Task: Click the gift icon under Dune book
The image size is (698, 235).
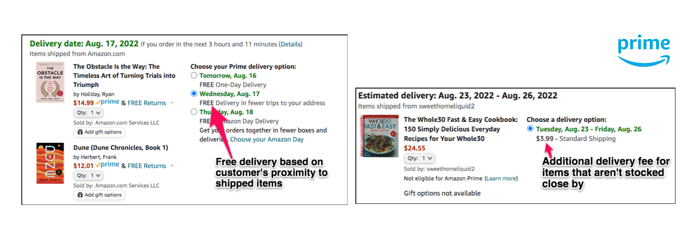Action: 80,195
